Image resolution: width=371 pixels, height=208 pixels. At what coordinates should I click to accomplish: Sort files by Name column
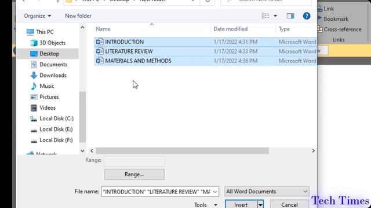coord(103,29)
